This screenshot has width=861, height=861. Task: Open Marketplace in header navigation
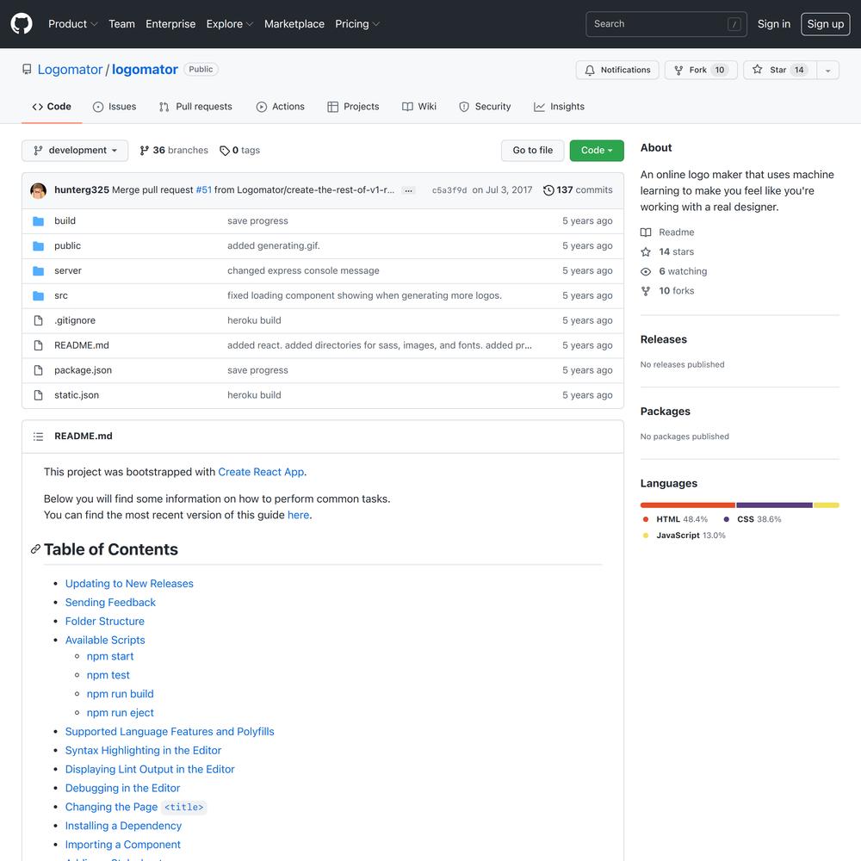(294, 24)
